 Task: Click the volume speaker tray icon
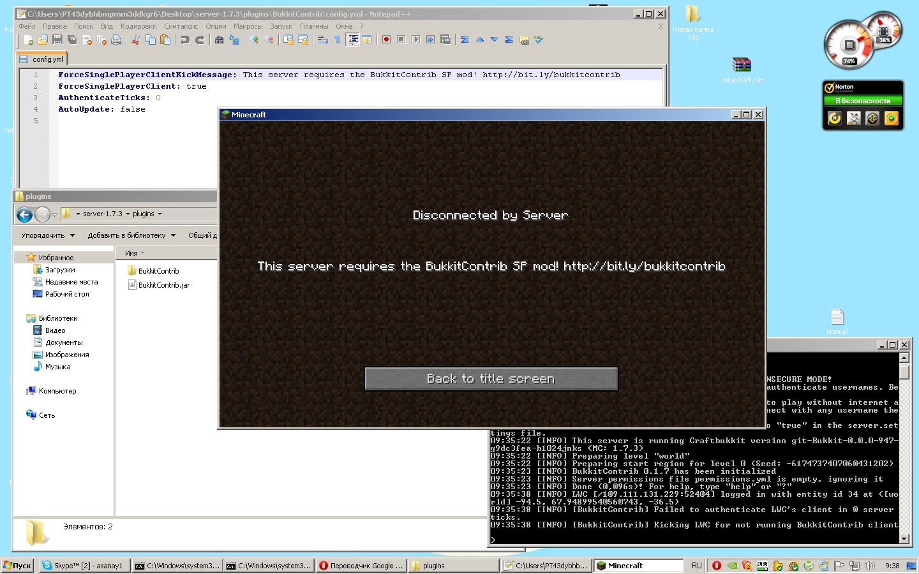click(869, 566)
